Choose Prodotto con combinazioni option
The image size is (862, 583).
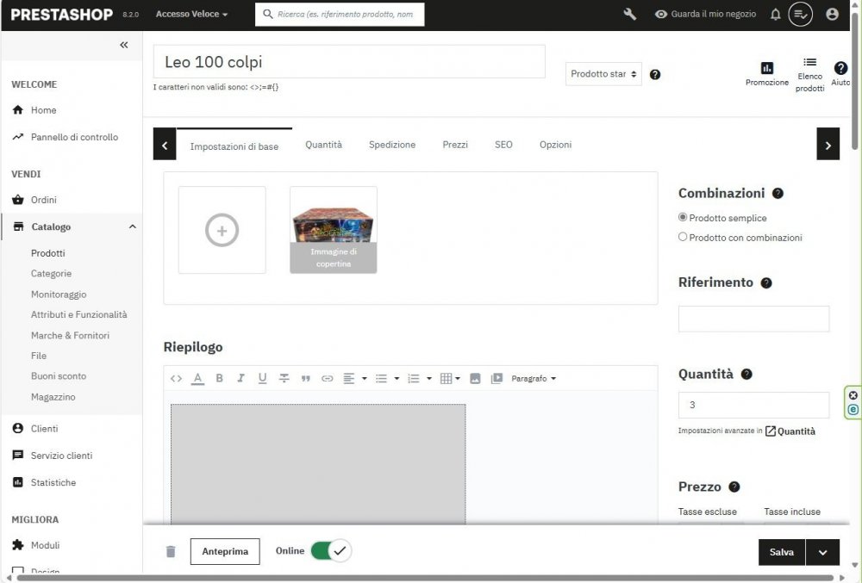(x=682, y=237)
